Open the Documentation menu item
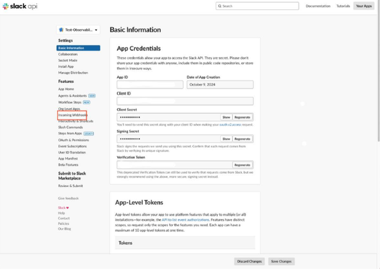This screenshot has height=270, width=380. click(x=318, y=6)
